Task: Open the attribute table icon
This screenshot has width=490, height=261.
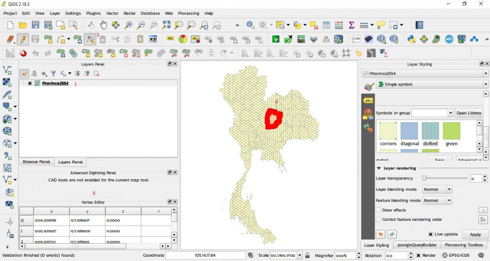Action: tap(326, 25)
